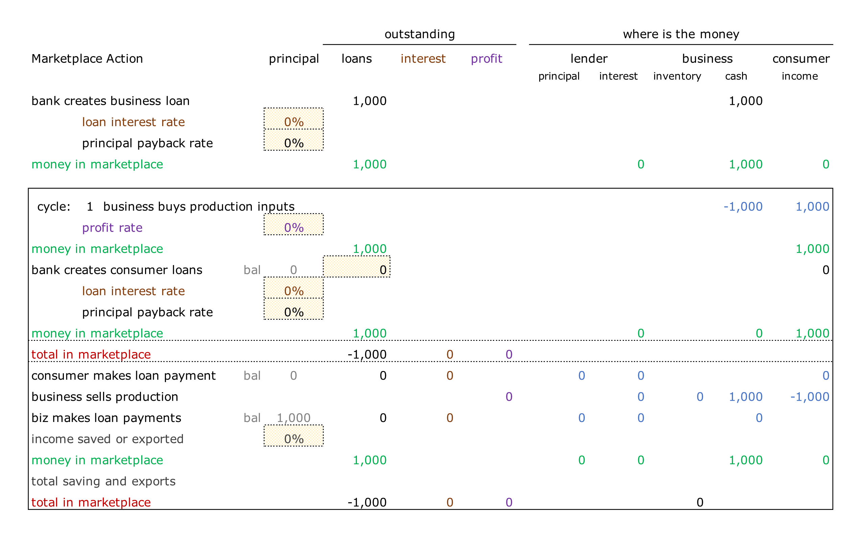Select 'consumer' income column header
The image size is (862, 541).
coord(800,58)
